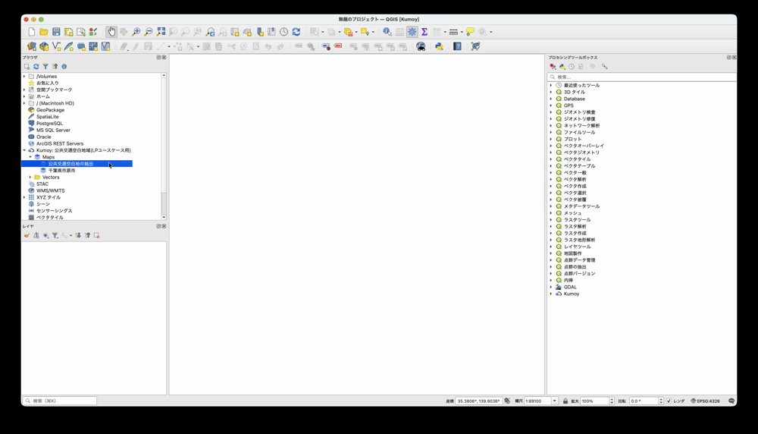Screen dimensions: 758x434
Task: Open the scale dropdown arrow
Action: pyautogui.click(x=555, y=401)
